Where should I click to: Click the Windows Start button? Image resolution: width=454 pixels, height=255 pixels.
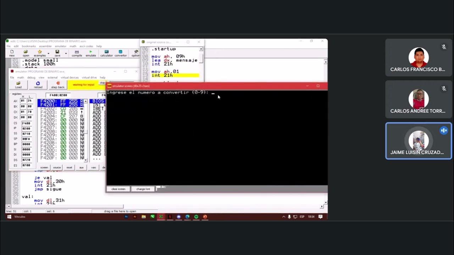9,217
